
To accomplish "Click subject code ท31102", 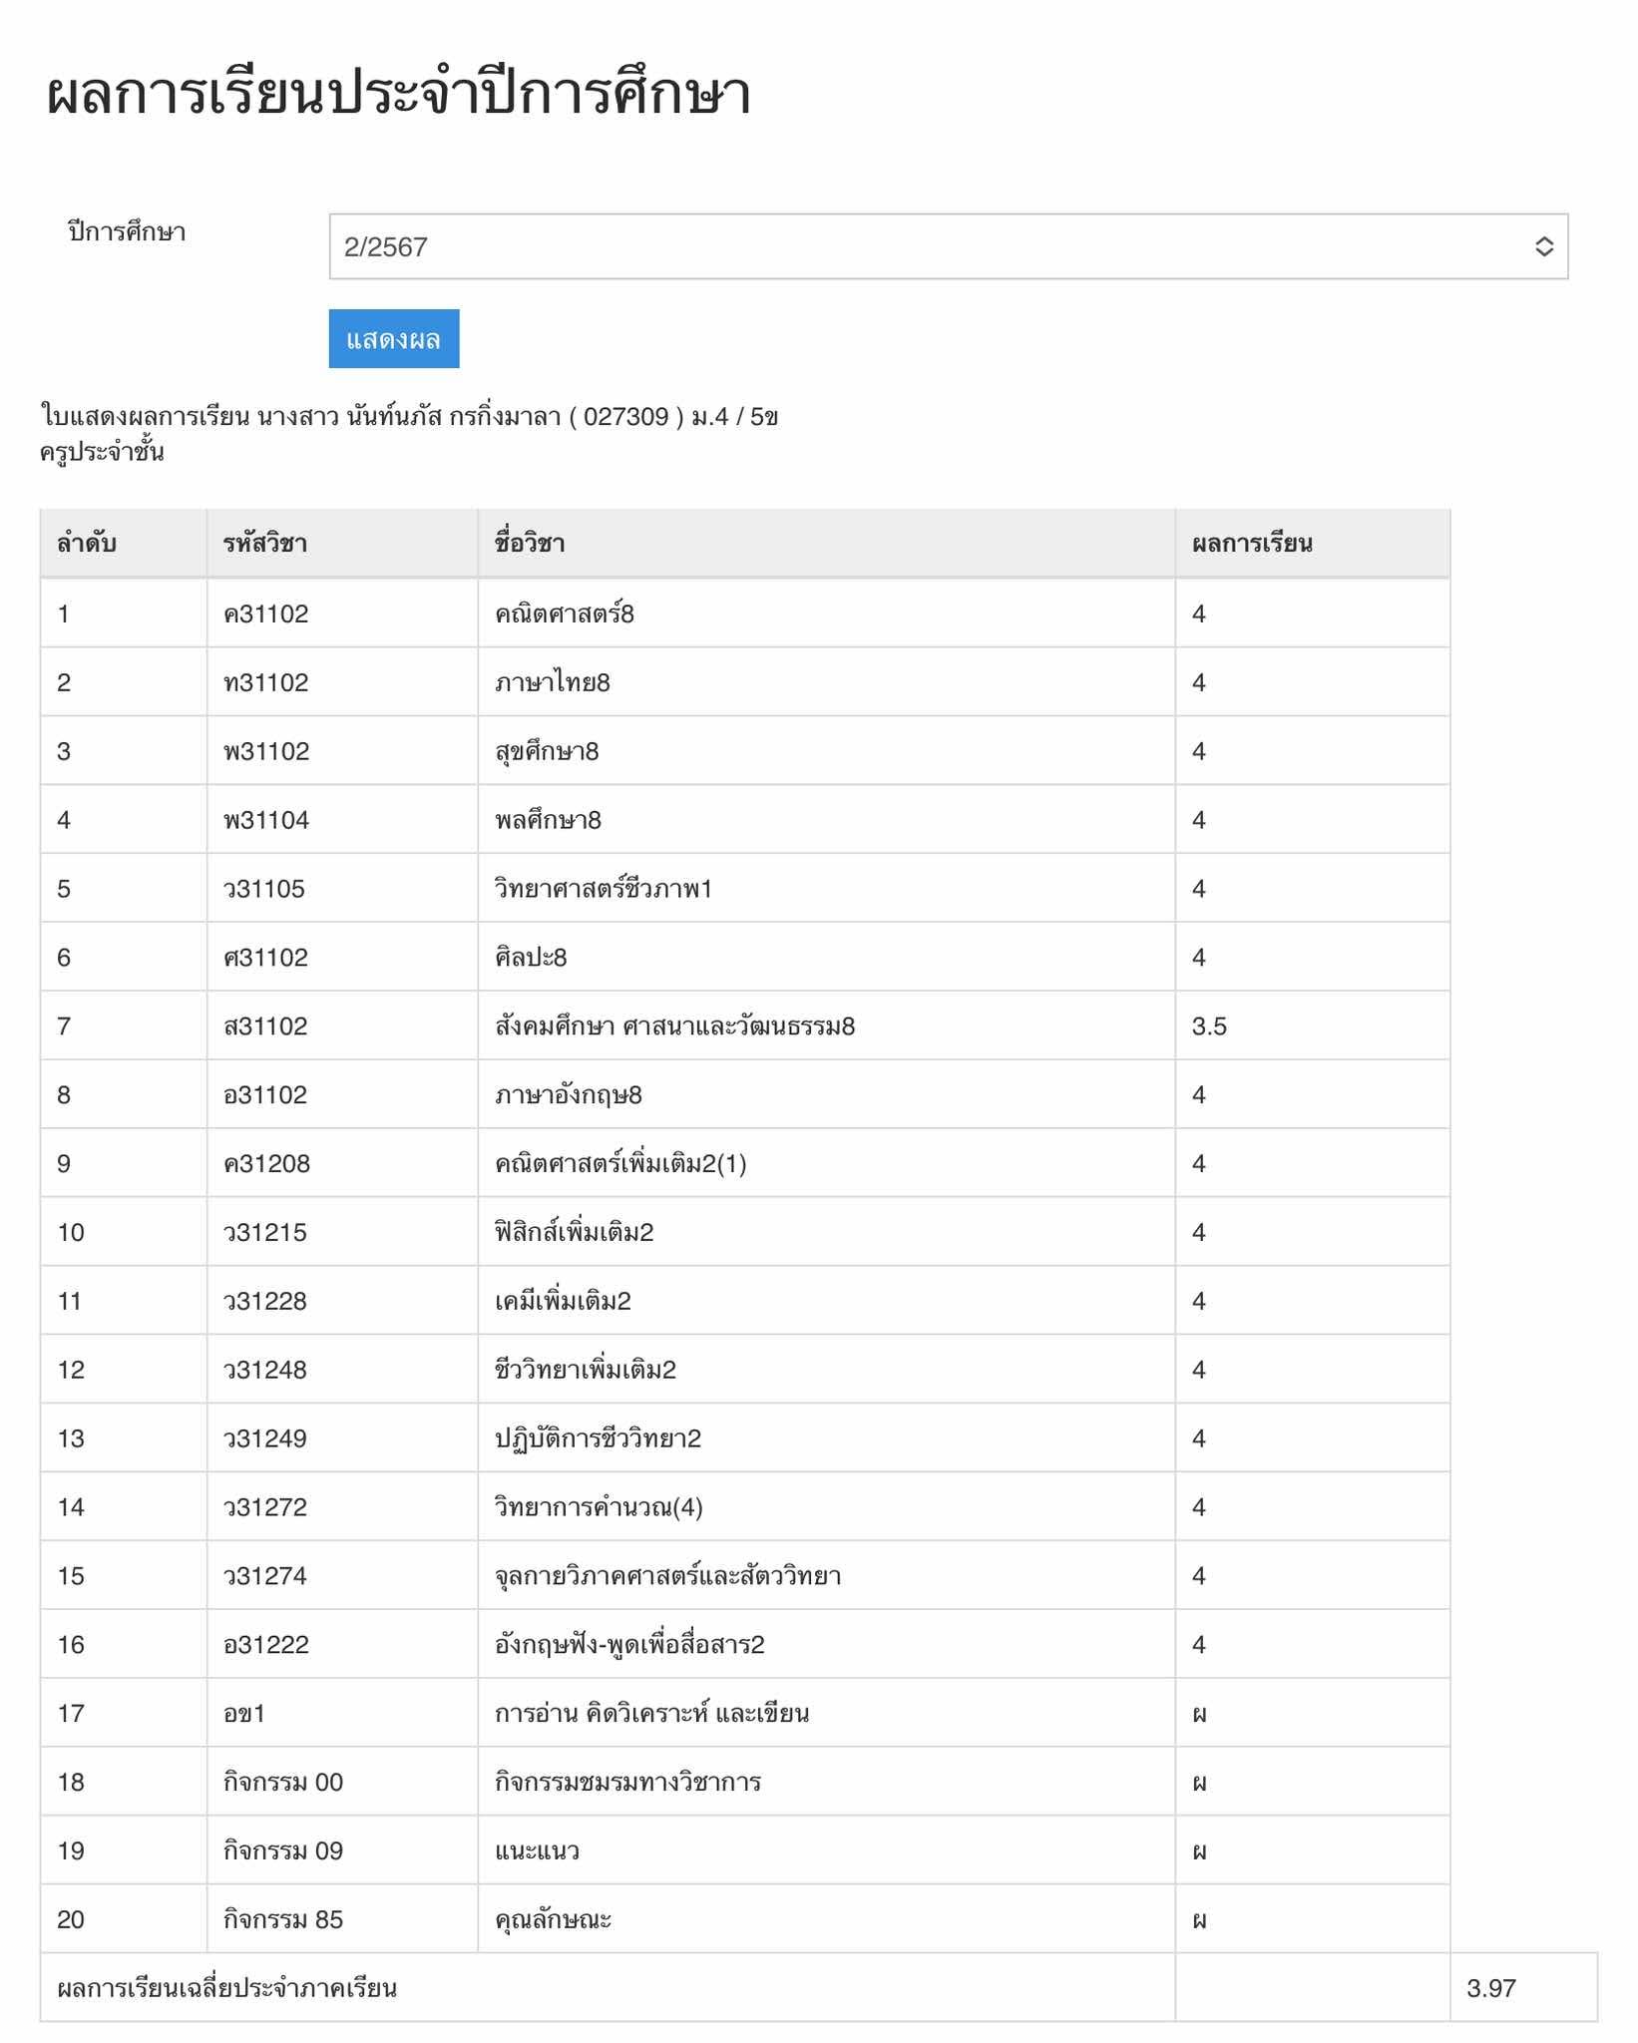I will click(266, 682).
